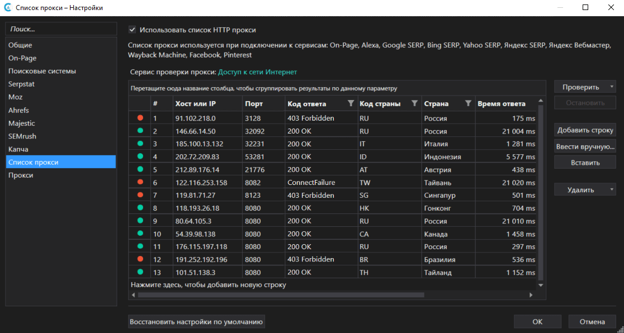Click the Ввести вручную button
Screen dimensions: 624x333
[x=585, y=146]
